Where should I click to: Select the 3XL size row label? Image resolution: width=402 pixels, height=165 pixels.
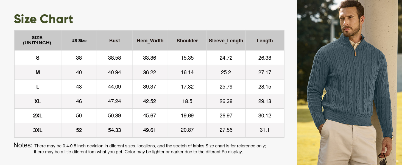(x=38, y=130)
